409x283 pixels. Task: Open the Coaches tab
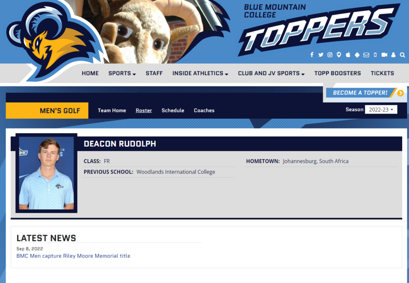point(204,110)
